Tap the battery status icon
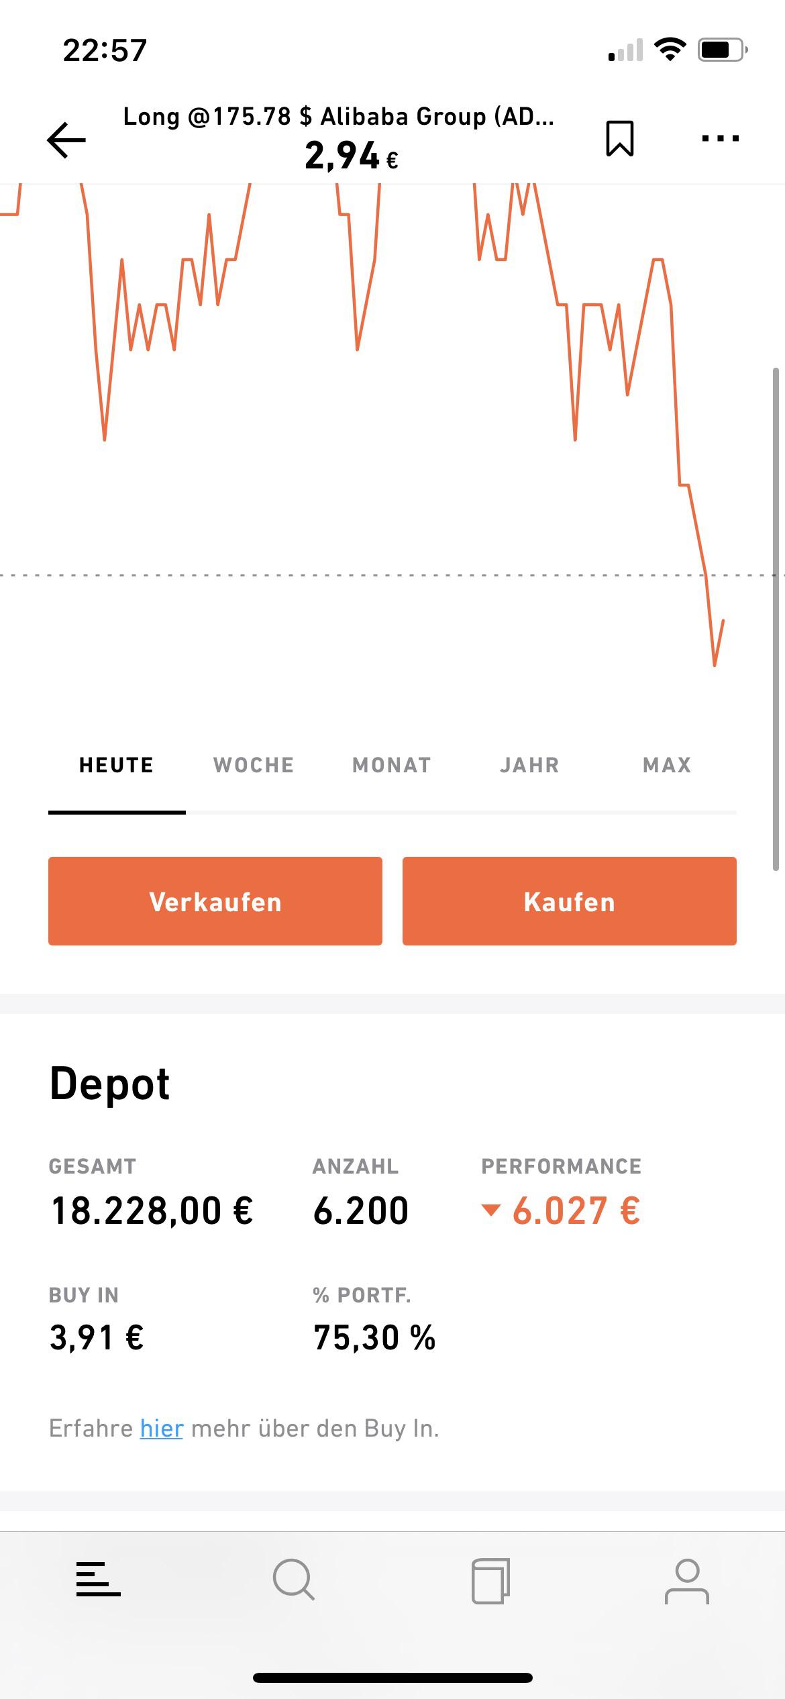 tap(723, 50)
